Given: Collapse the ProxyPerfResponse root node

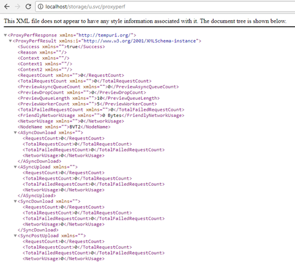Looking at the screenshot, I should (x=5, y=35).
